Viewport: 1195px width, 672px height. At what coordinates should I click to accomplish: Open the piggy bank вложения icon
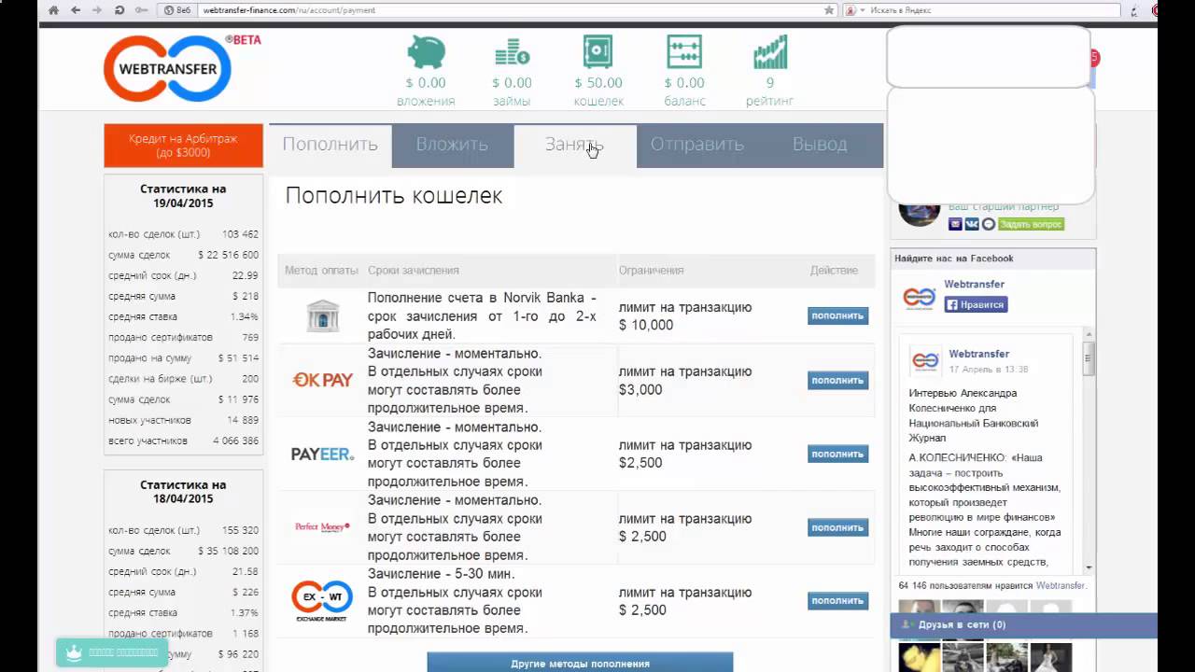(426, 51)
